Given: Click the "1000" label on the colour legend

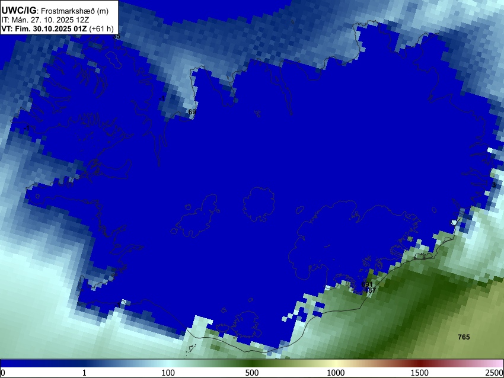Looking at the screenshot, I should click(336, 373).
